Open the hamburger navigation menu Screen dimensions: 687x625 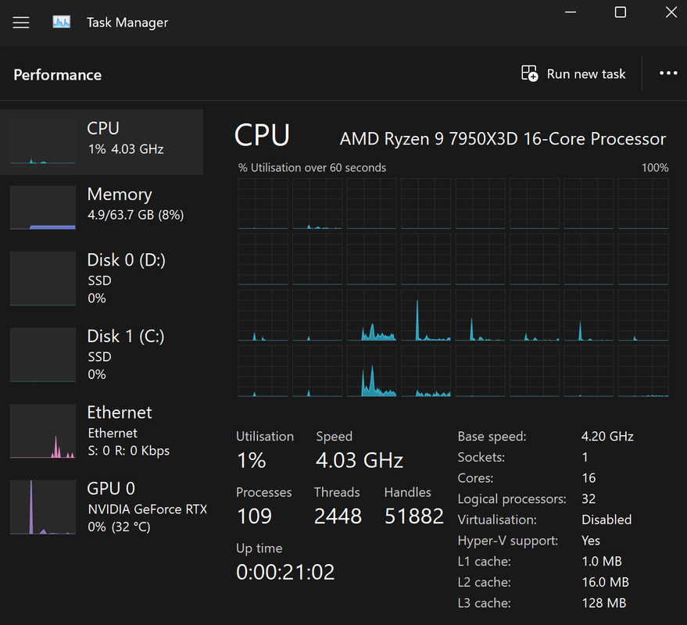(x=20, y=23)
